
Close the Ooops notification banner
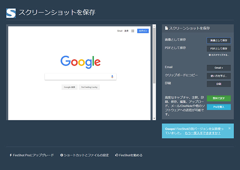click(x=230, y=128)
